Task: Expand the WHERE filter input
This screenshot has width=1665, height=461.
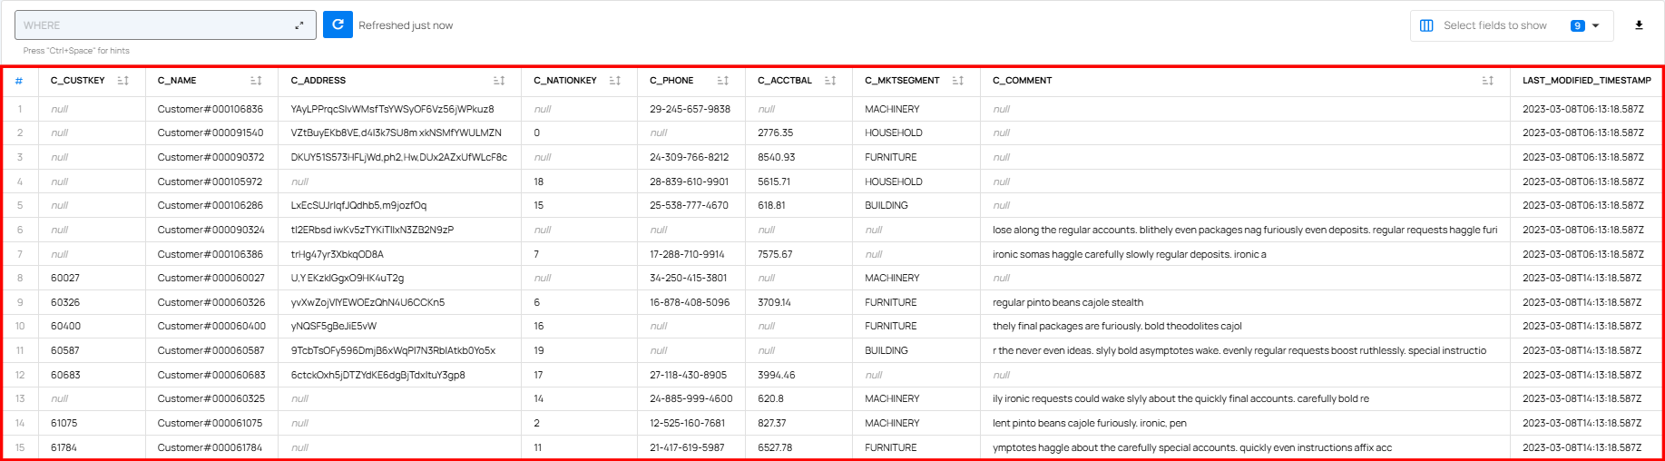Action: coord(299,25)
